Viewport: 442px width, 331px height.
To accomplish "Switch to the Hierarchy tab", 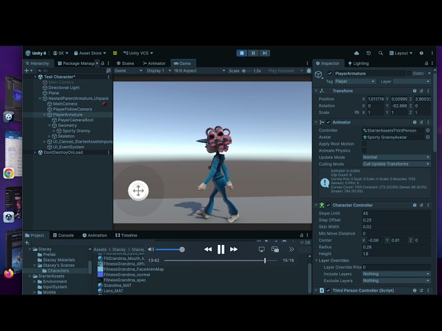I will coord(37,63).
